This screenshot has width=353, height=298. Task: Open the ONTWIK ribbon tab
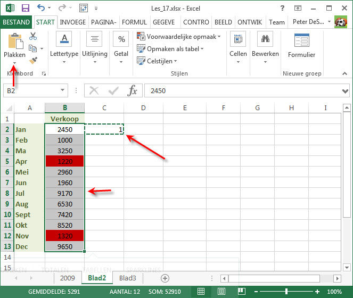click(x=250, y=22)
